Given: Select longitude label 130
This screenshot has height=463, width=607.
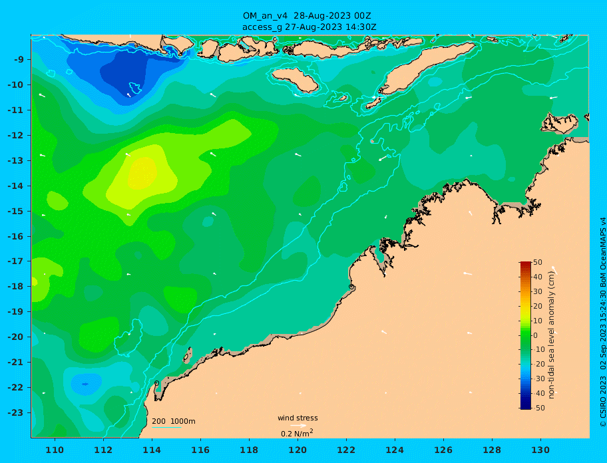Looking at the screenshot, I should pos(540,450).
